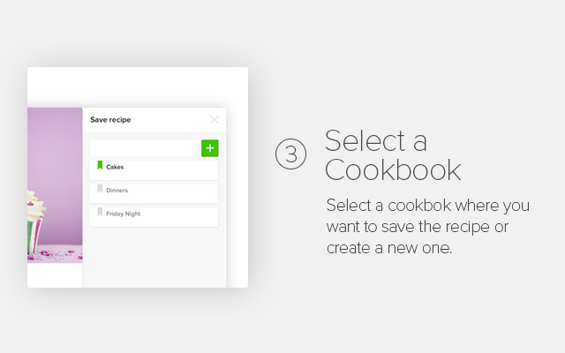Image resolution: width=565 pixels, height=353 pixels.
Task: Click the gray bookmark icon beside Dinners
Action: pos(100,190)
